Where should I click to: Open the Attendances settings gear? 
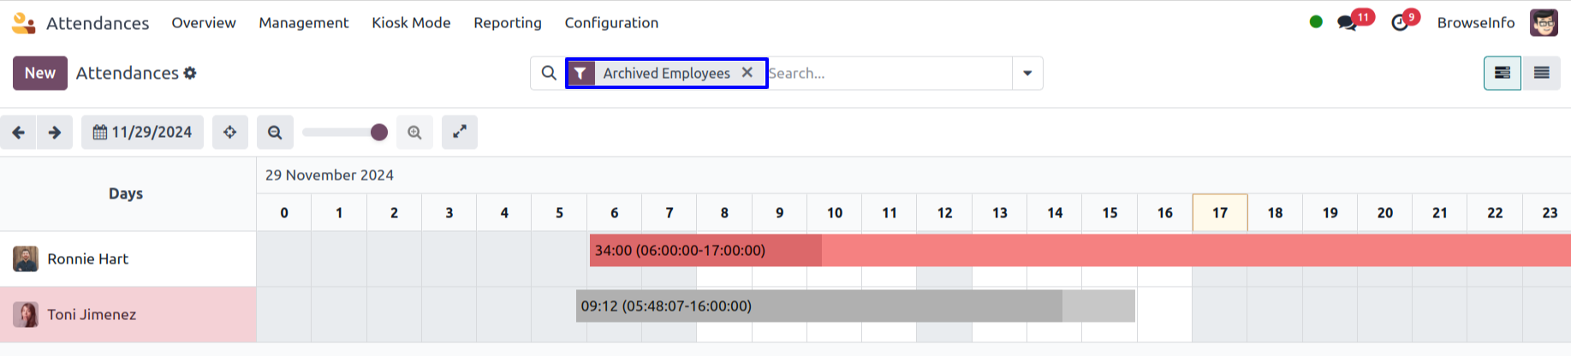click(190, 74)
